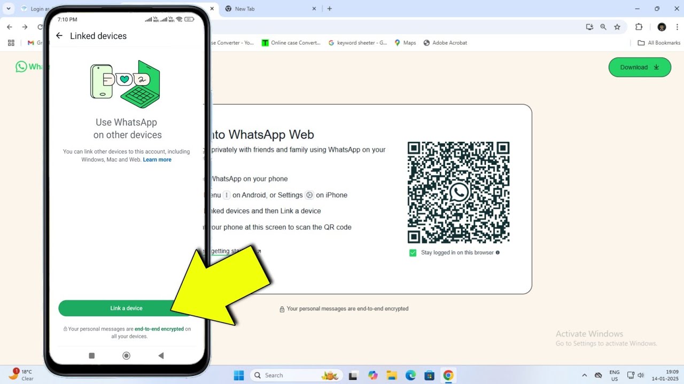The height and width of the screenshot is (384, 684).
Task: Tap the phone's circular home button
Action: [126, 356]
